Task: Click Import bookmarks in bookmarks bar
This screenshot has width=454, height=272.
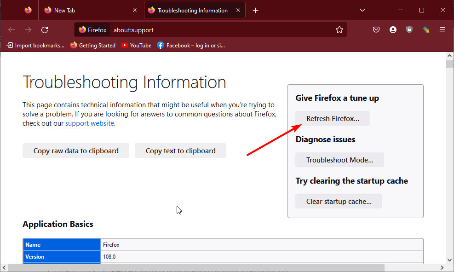Action: tap(35, 46)
